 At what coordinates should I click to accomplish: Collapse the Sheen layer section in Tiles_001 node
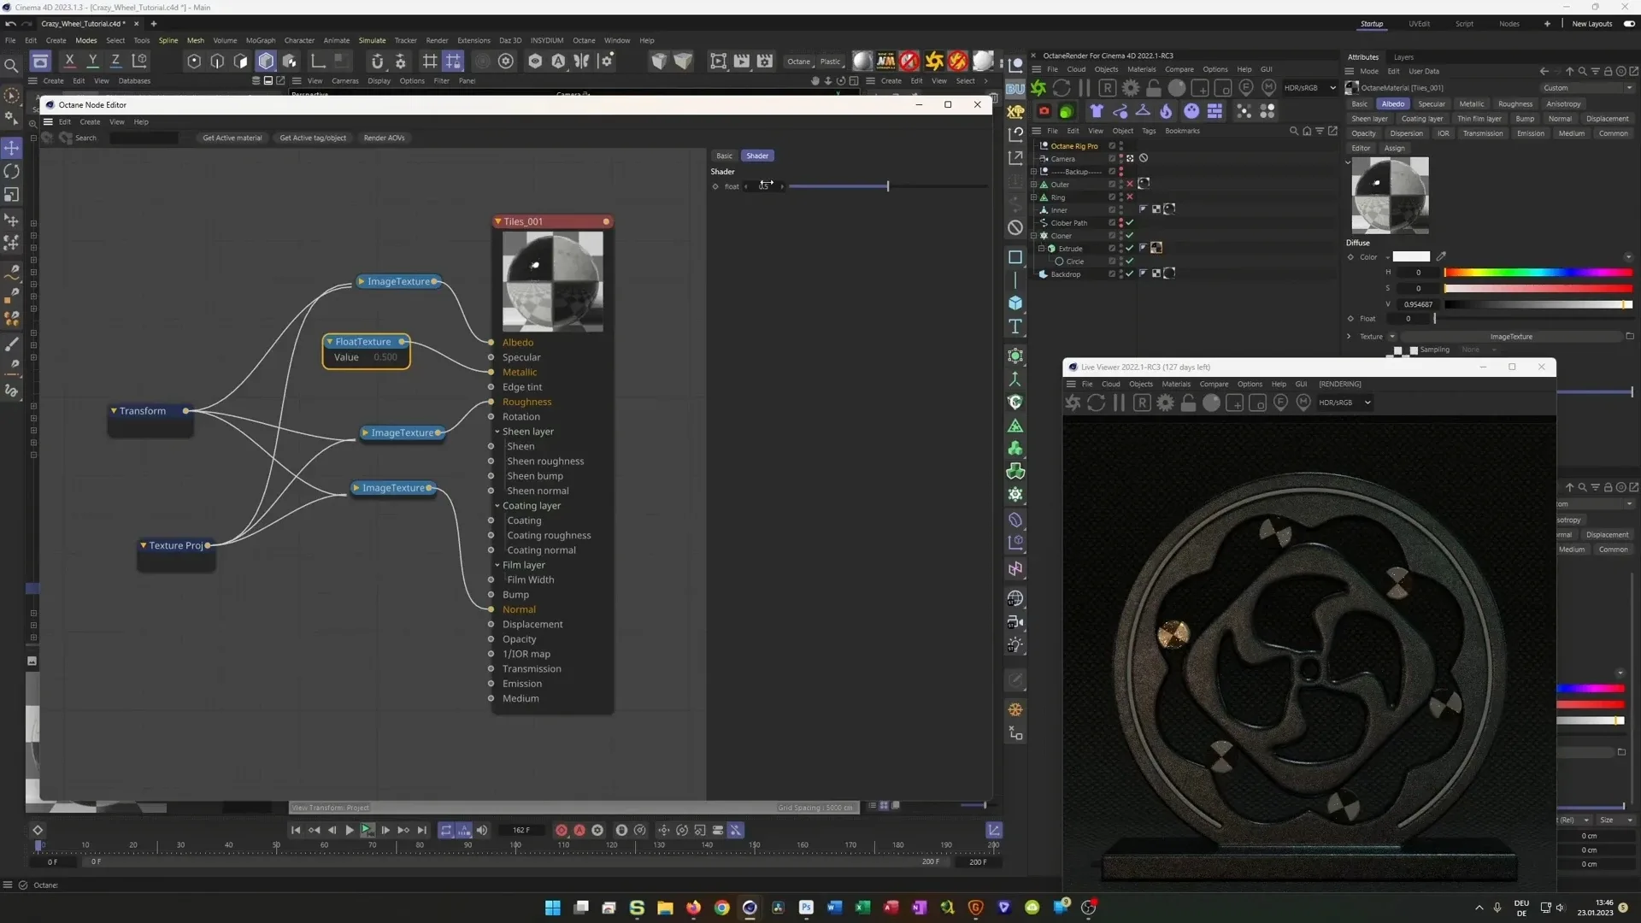(x=498, y=432)
